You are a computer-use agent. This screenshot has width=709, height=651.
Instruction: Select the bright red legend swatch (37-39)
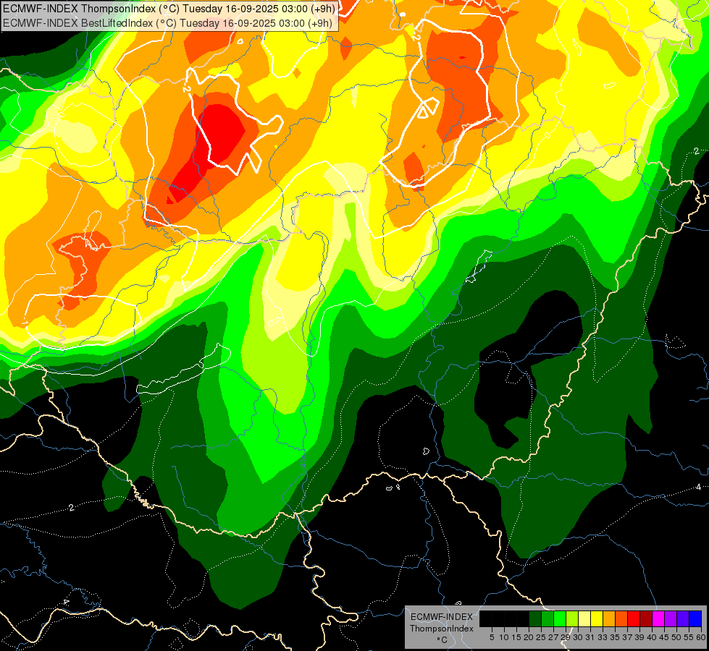[x=634, y=618]
